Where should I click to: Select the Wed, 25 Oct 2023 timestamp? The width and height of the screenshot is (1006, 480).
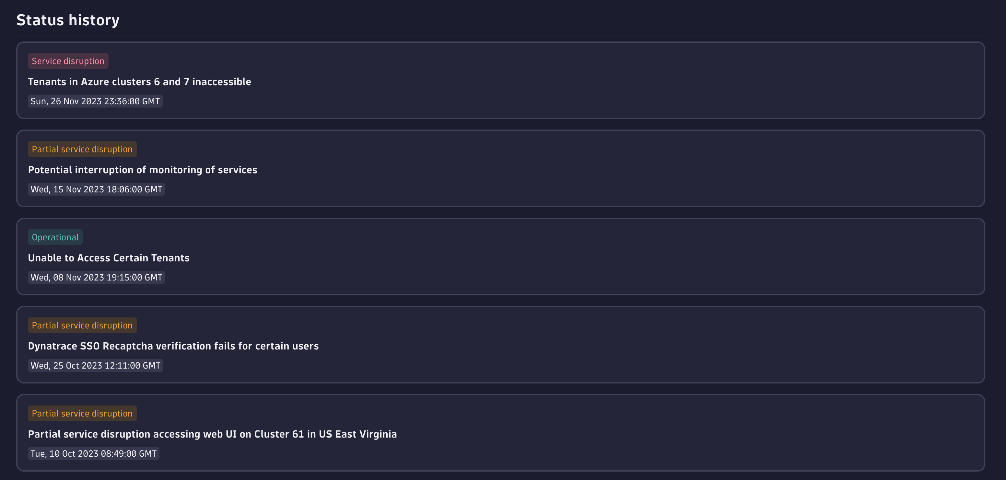[x=95, y=366]
